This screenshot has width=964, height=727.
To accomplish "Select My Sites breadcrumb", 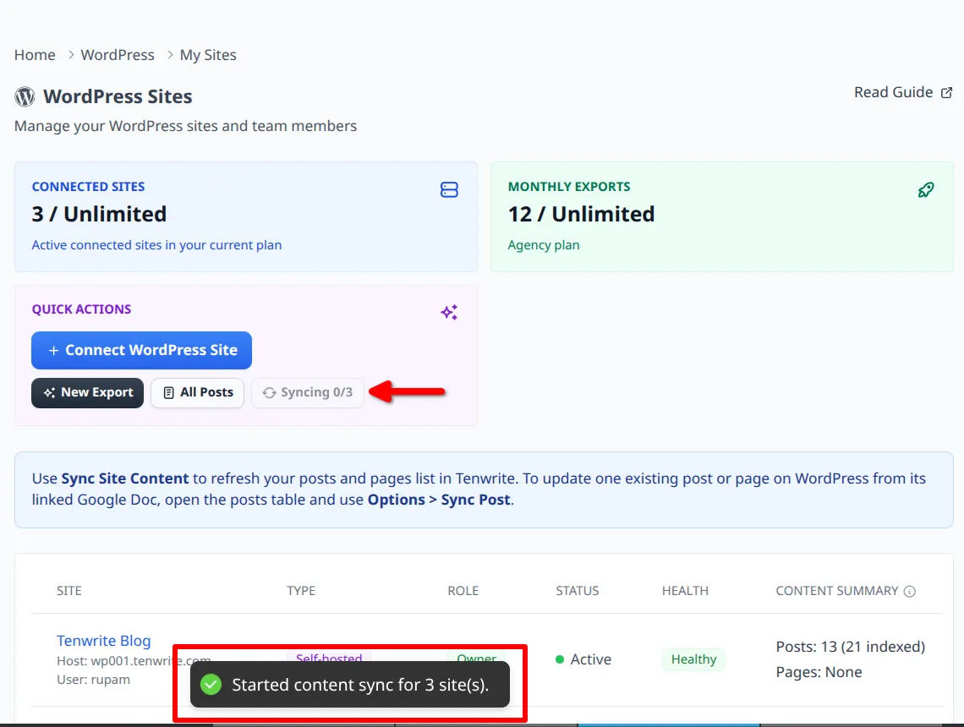I will point(208,55).
